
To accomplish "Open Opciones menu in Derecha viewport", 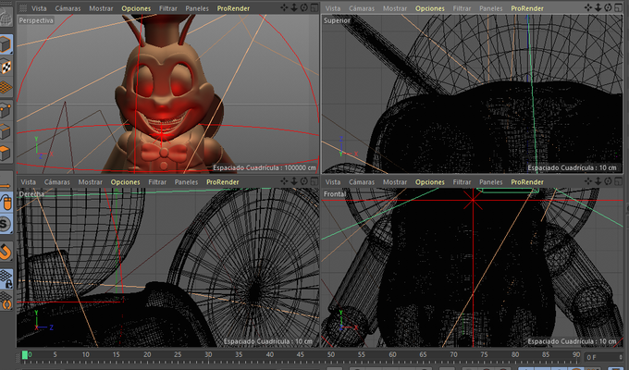I will click(126, 182).
